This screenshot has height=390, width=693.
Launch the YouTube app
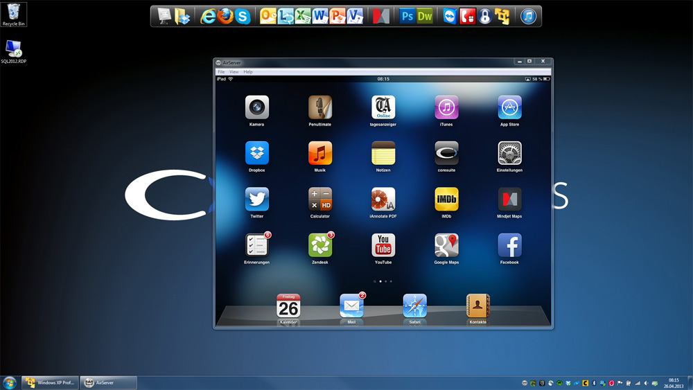(x=383, y=245)
